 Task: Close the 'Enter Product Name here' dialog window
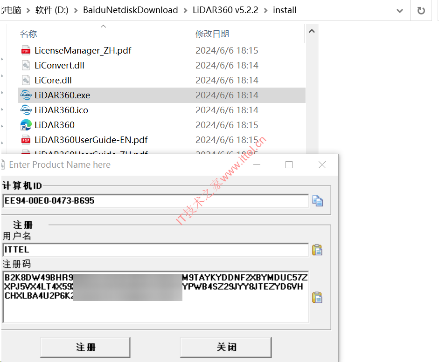[322, 164]
